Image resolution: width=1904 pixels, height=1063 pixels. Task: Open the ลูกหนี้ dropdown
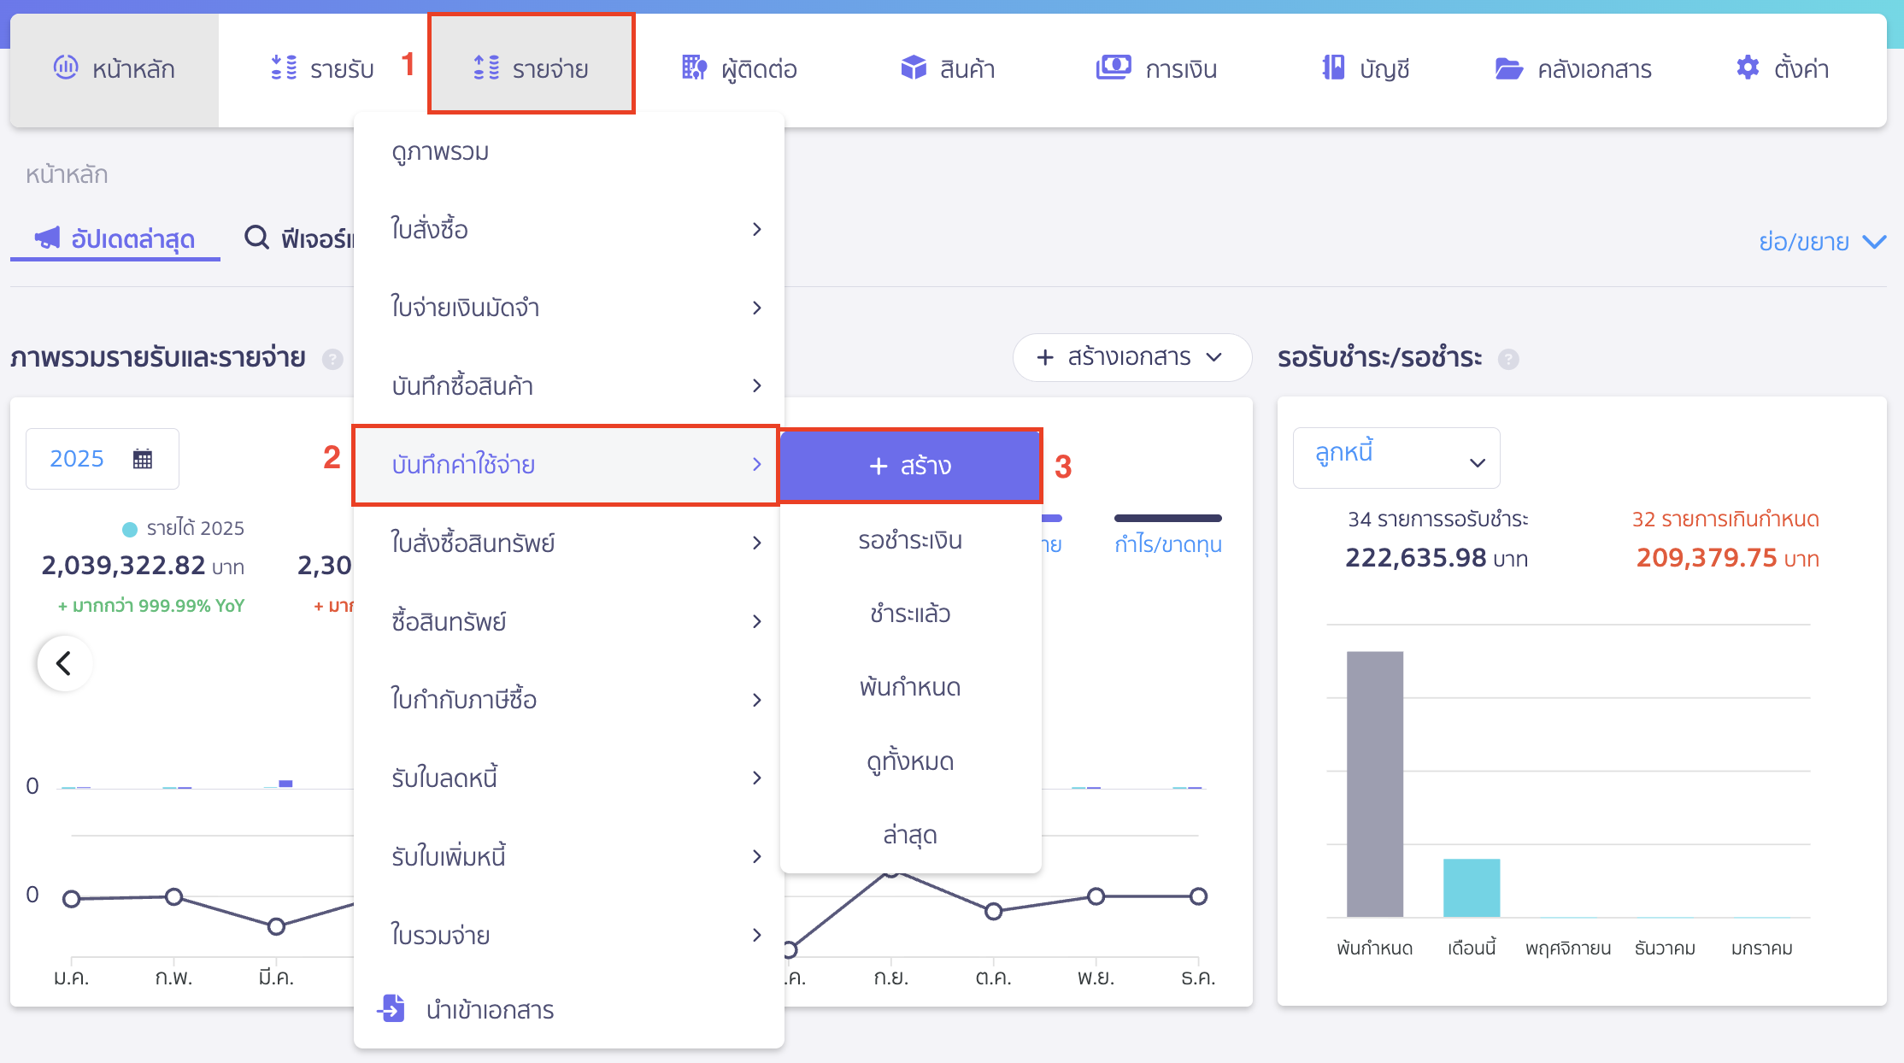pyautogui.click(x=1396, y=457)
